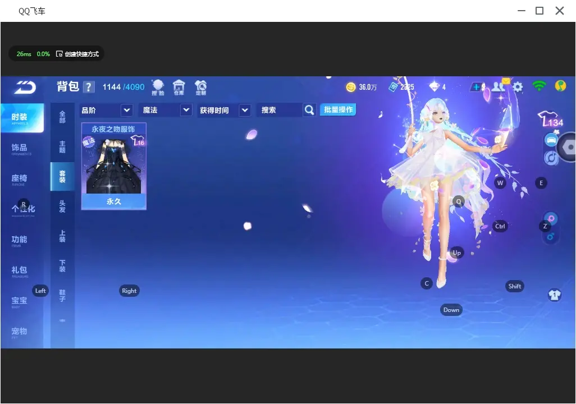Click the diamond currency icon
The image size is (576, 404).
(x=434, y=86)
